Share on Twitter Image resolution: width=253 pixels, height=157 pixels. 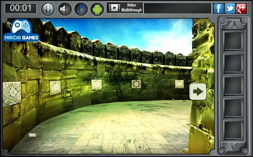click(230, 8)
